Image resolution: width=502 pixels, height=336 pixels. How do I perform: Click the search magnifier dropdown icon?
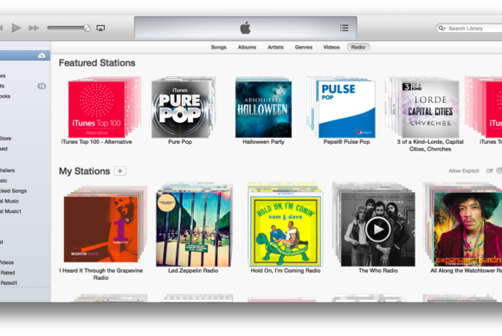click(441, 29)
